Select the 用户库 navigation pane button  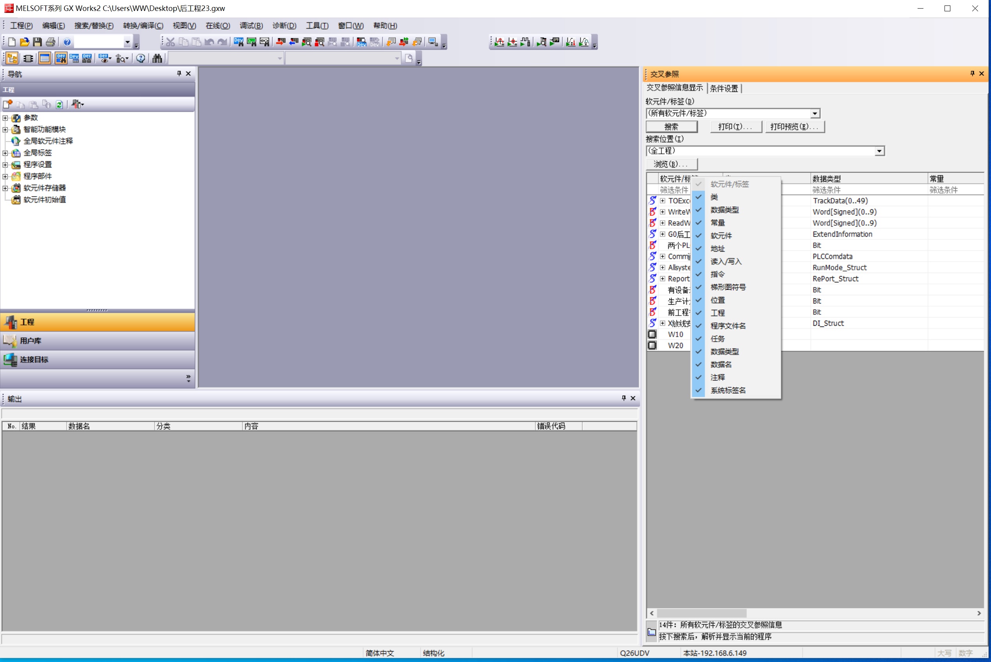pos(98,341)
